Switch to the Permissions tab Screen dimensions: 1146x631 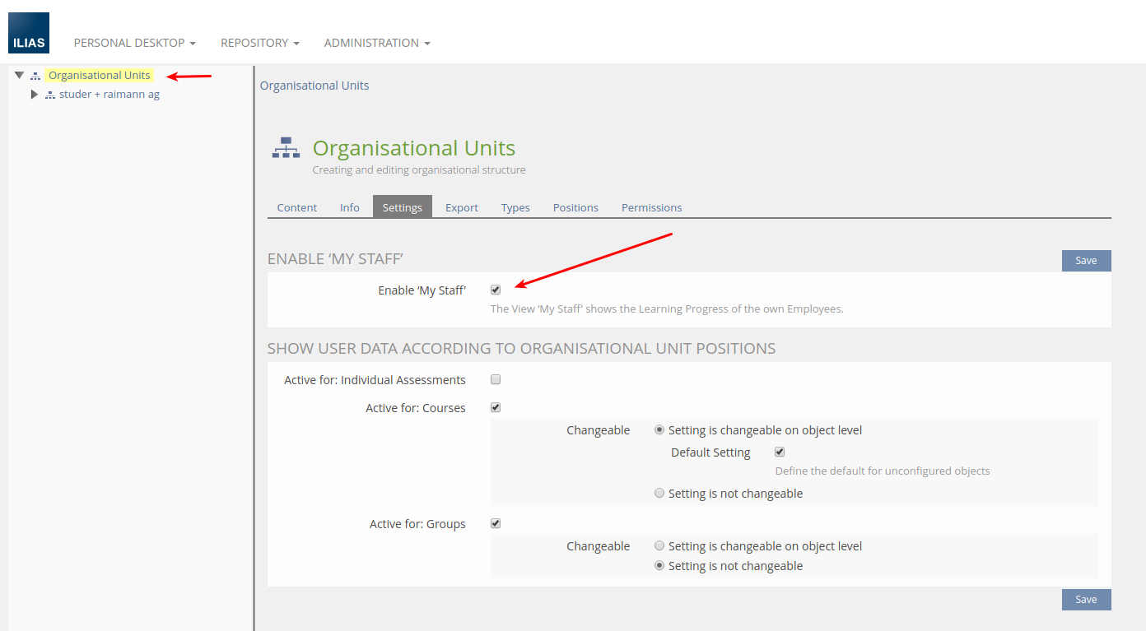click(651, 207)
